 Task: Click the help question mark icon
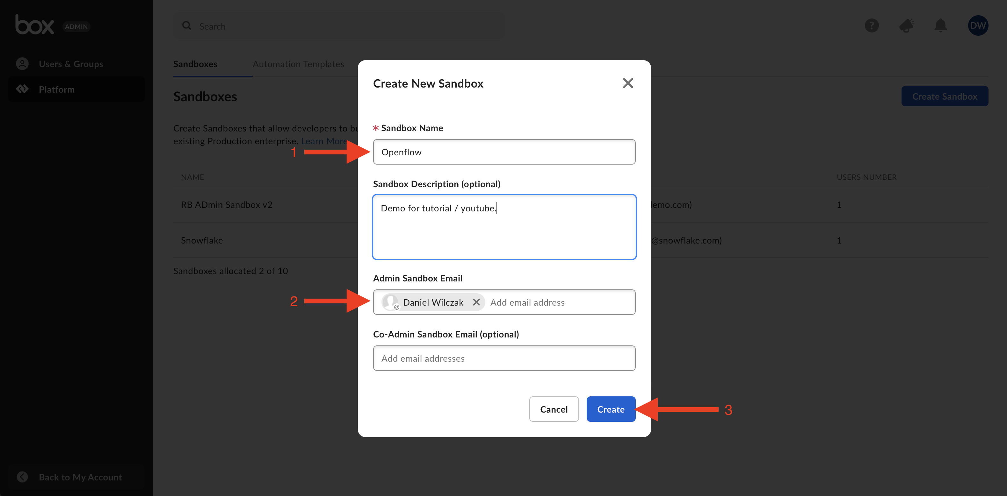[x=871, y=26]
